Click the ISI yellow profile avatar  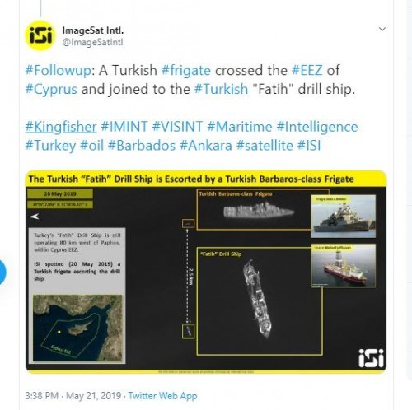(x=40, y=36)
